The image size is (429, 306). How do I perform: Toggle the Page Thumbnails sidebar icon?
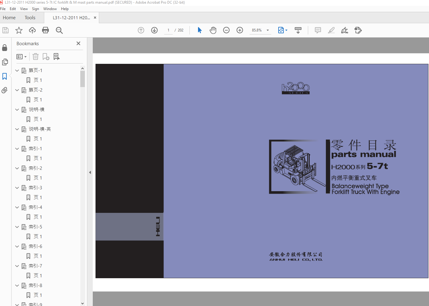pyautogui.click(x=5, y=62)
